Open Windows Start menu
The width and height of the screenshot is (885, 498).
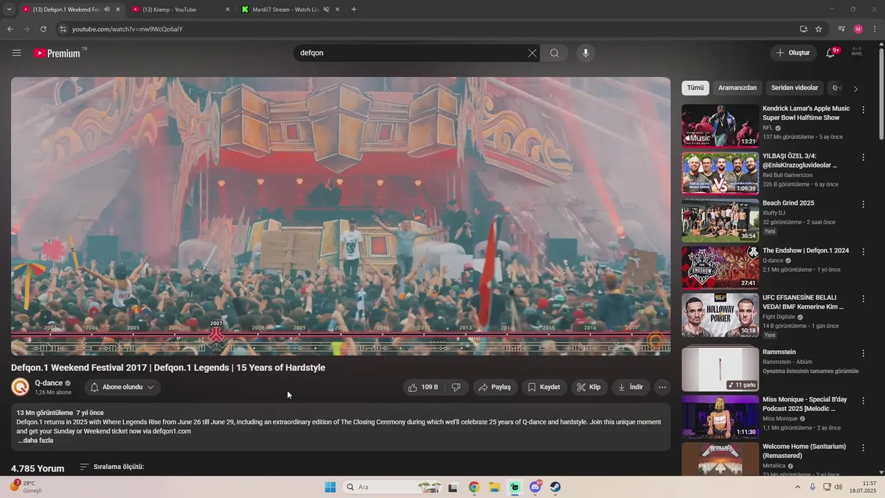tap(330, 487)
